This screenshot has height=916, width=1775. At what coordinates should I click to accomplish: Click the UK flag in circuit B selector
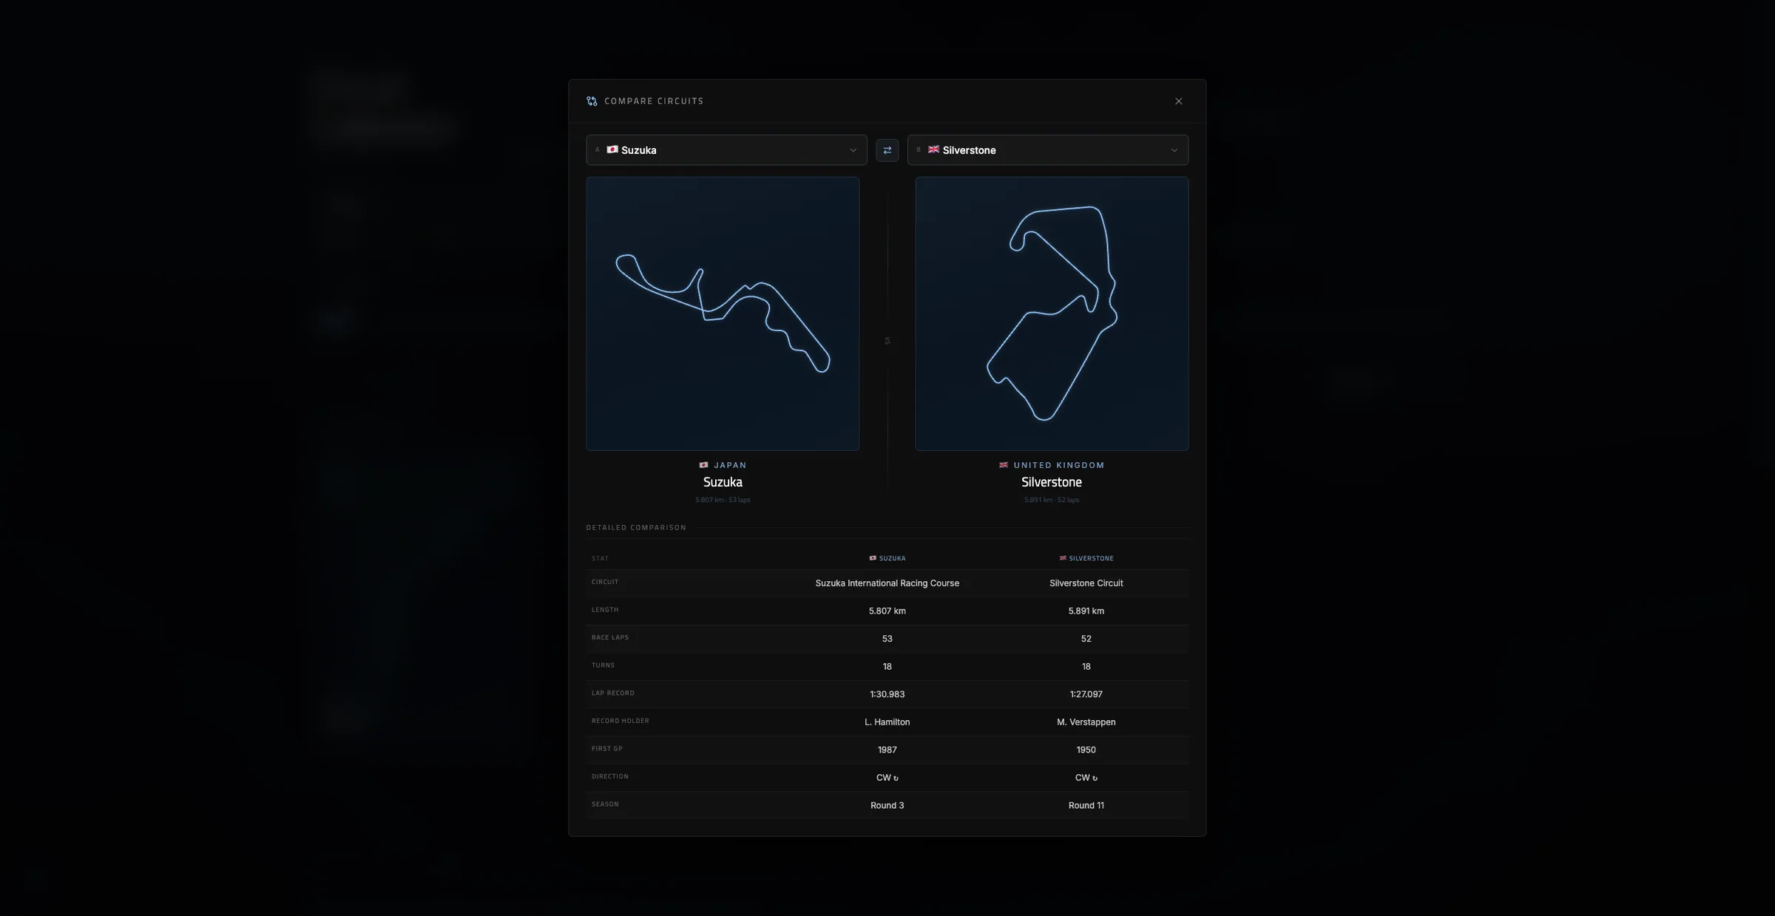click(x=934, y=149)
